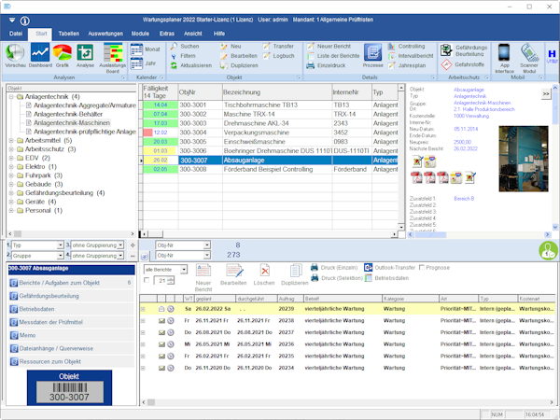
Task: Open Gefährdungs Beurteilung tool
Action: click(464, 50)
